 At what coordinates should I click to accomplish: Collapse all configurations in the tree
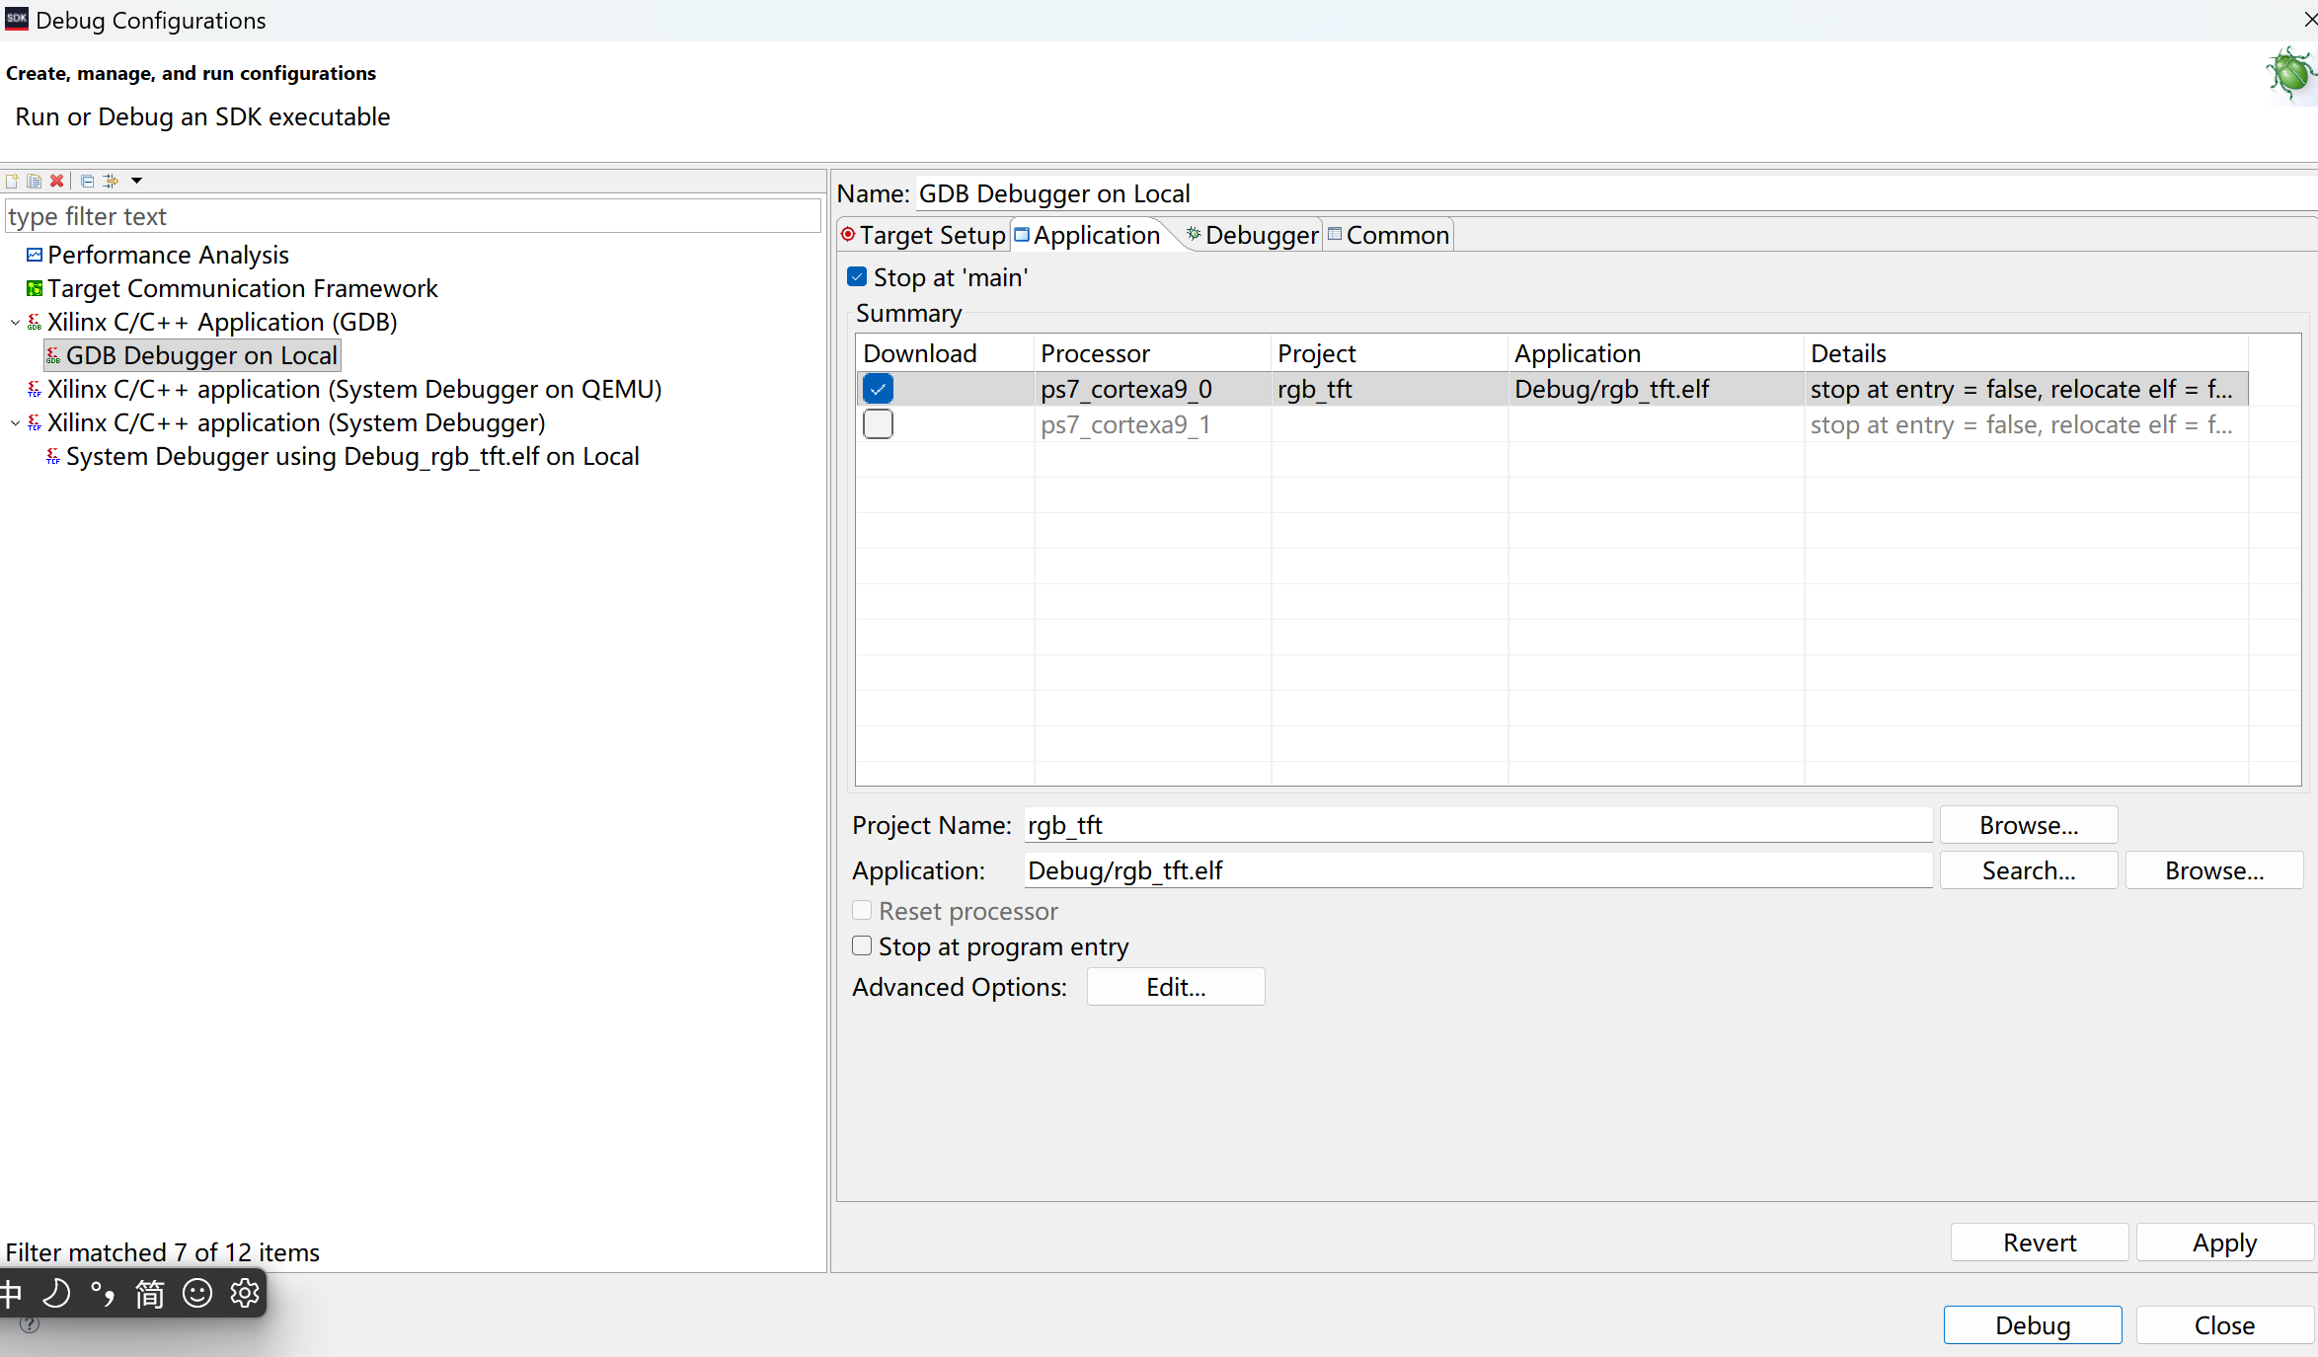pos(87,181)
